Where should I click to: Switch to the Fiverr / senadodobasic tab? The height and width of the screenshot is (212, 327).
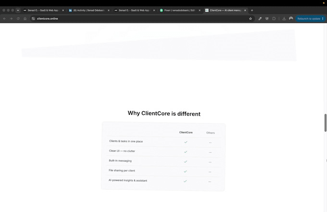click(180, 10)
